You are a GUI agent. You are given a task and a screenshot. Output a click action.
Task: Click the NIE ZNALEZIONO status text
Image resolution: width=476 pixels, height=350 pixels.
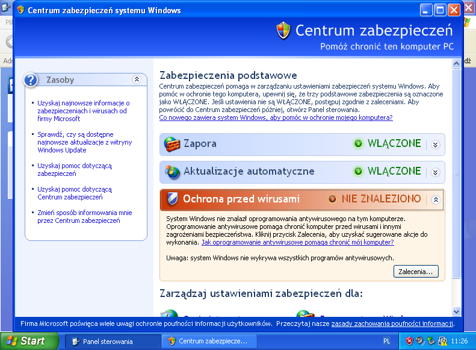pos(382,199)
